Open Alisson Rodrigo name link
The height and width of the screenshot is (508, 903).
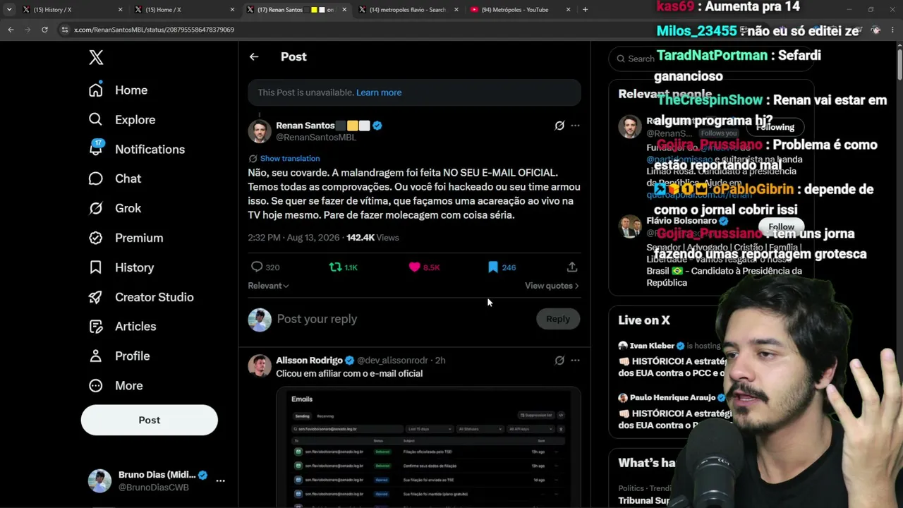309,361
